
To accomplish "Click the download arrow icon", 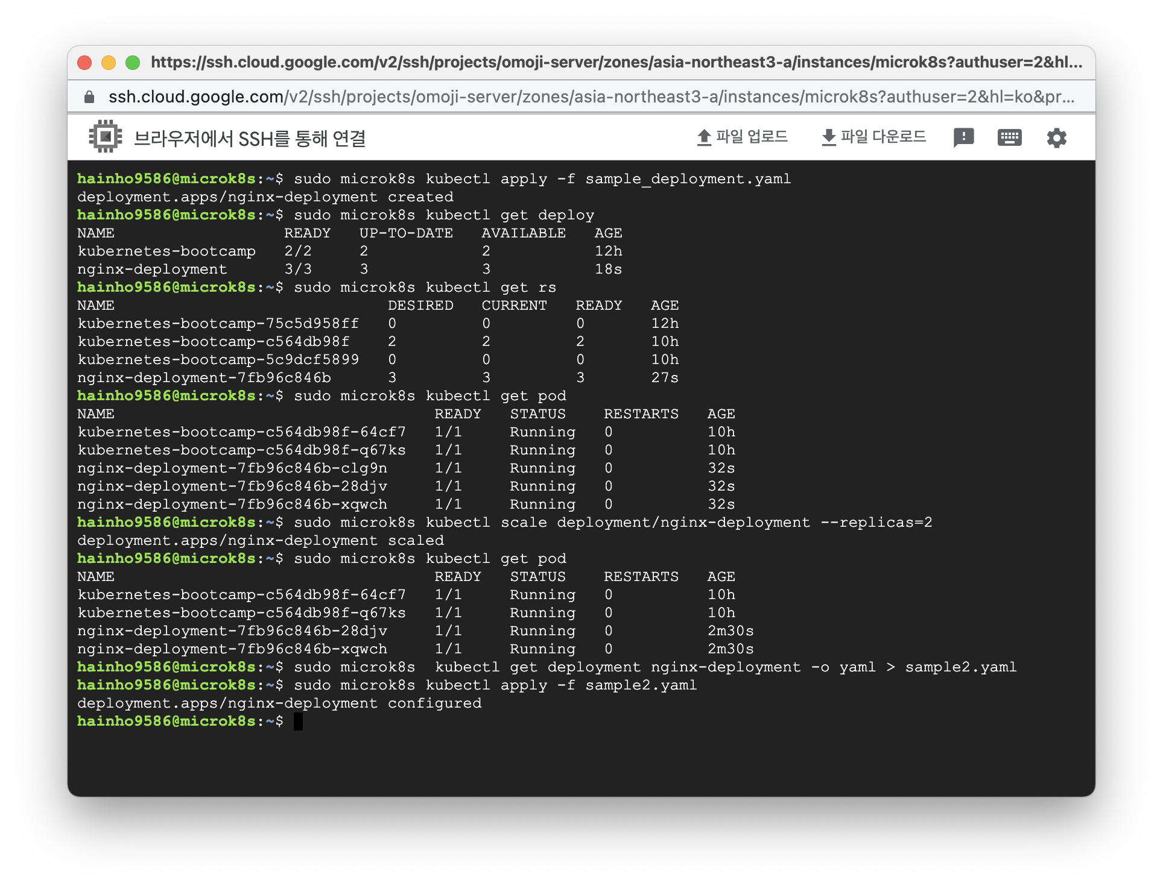I will point(829,137).
